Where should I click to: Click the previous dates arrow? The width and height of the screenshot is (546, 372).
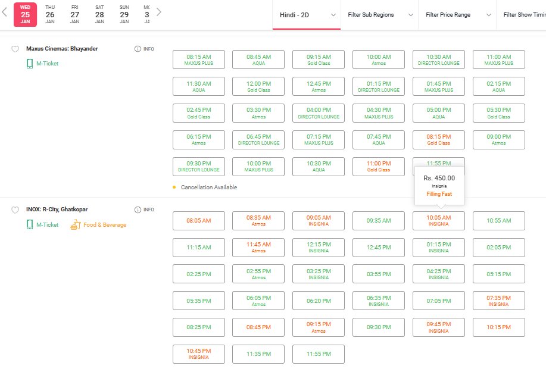point(5,12)
